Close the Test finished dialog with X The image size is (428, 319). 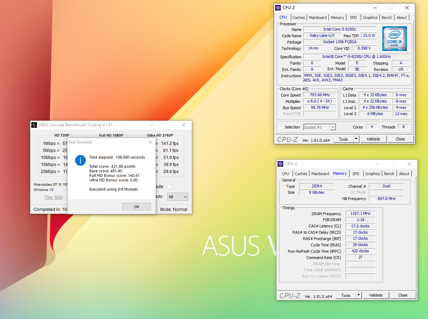coord(150,142)
